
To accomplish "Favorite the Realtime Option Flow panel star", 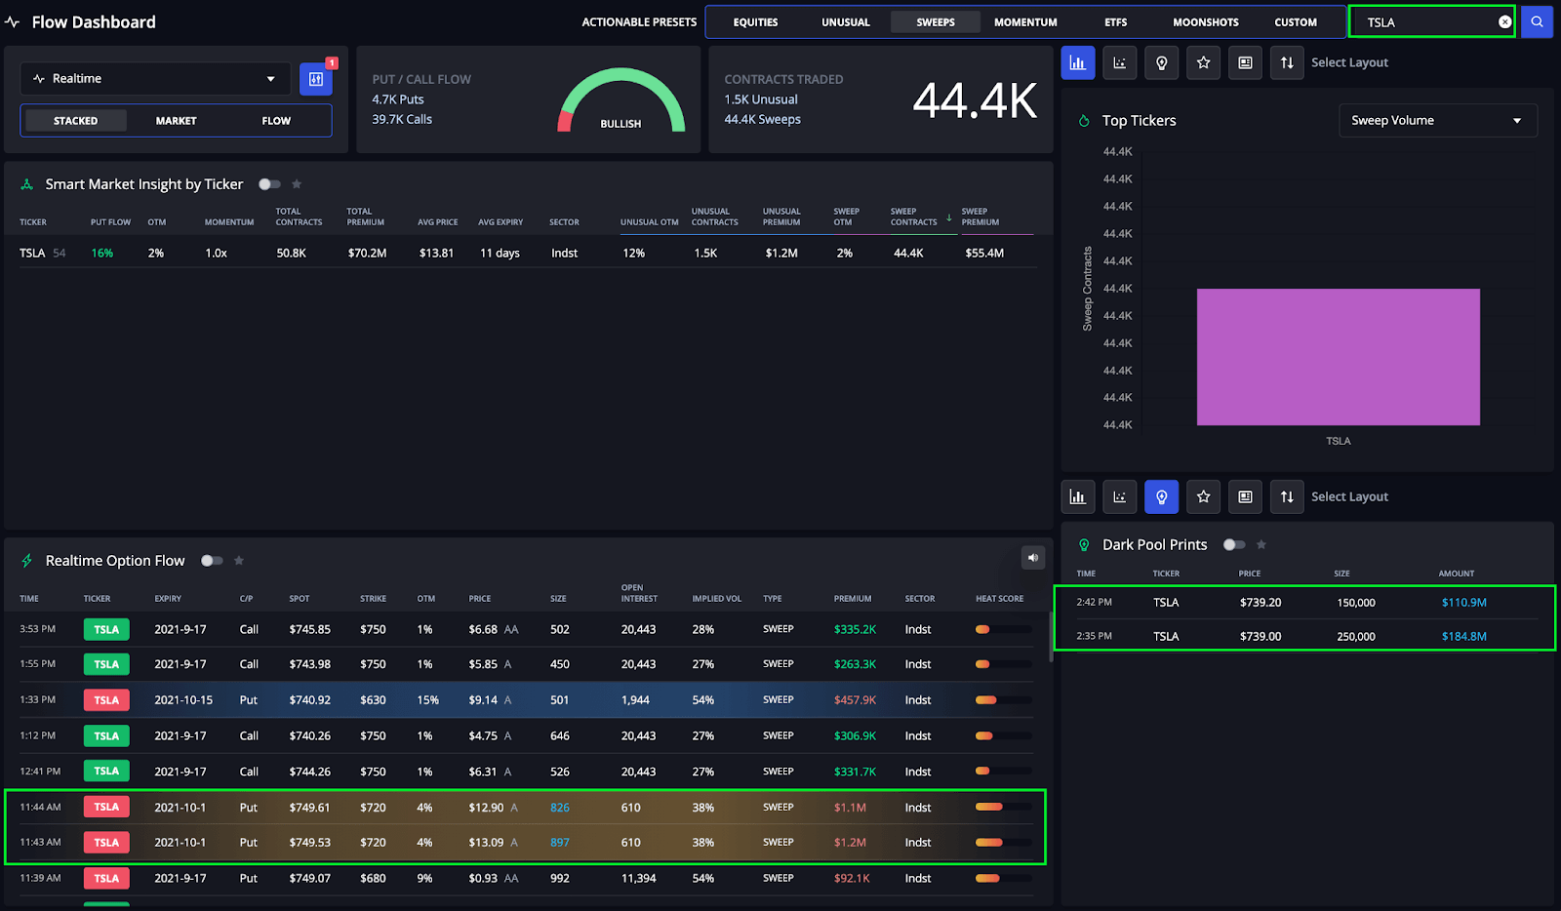I will 239,561.
